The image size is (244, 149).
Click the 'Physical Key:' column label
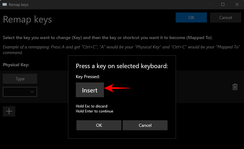click(16, 65)
